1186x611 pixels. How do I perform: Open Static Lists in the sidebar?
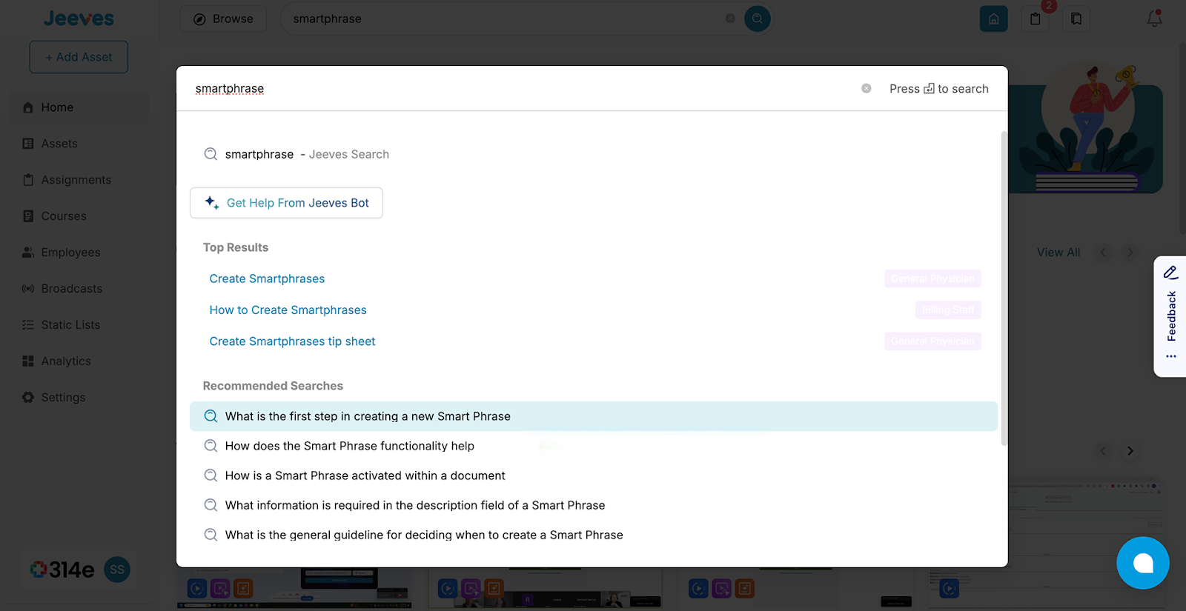(79, 325)
